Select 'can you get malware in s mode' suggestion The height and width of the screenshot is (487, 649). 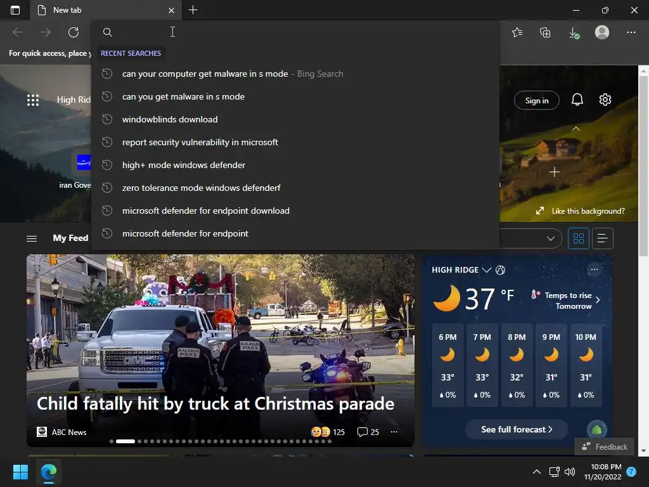click(295, 96)
